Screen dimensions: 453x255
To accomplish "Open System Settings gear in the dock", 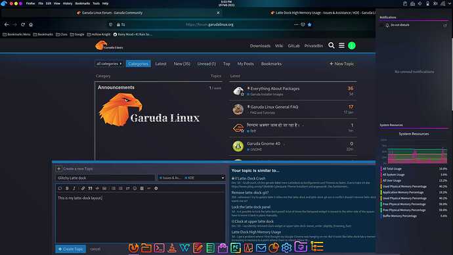I will [287, 248].
